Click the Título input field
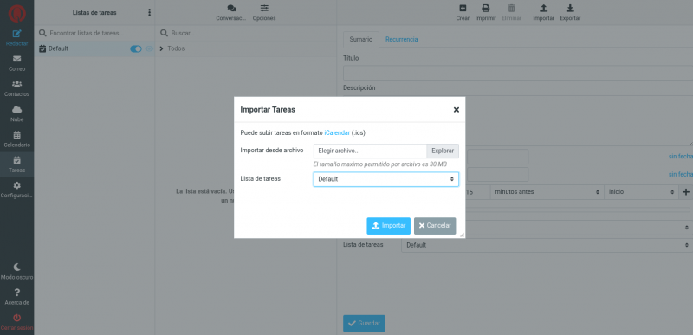Screen dimensions: 693x335 click(518, 73)
